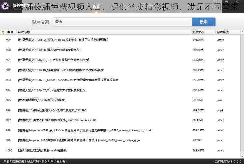Switch to the 搜索 tab in title bar
The image size is (244, 164).
[96, 7]
